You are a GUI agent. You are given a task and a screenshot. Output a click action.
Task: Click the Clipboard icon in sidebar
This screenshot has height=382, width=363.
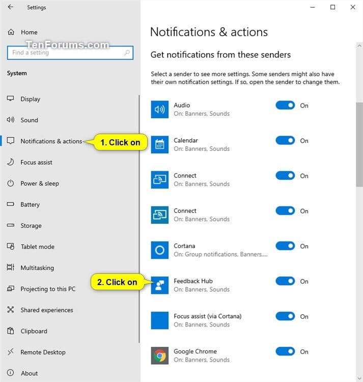11,331
